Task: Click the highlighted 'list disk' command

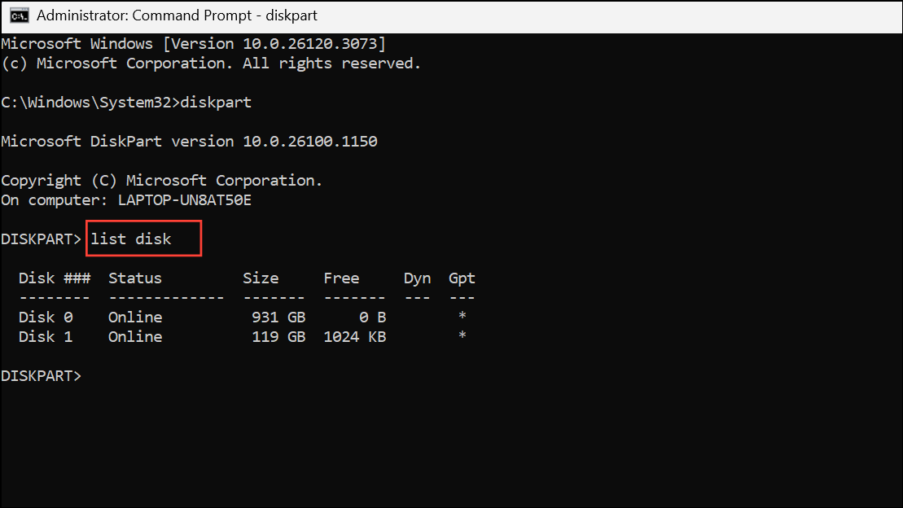Action: point(131,239)
